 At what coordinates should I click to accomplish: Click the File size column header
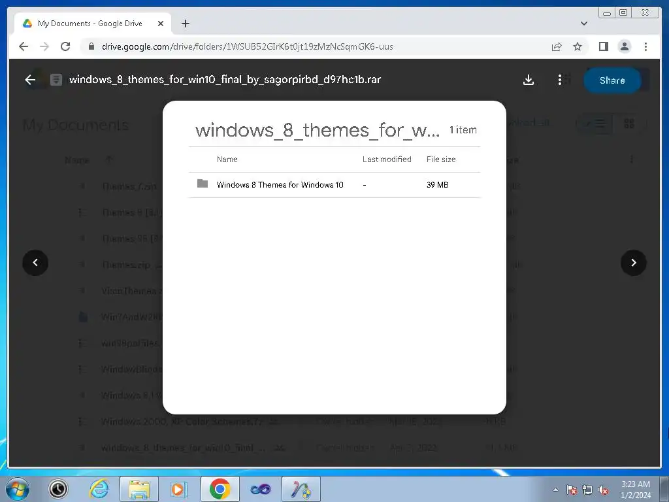tap(441, 159)
